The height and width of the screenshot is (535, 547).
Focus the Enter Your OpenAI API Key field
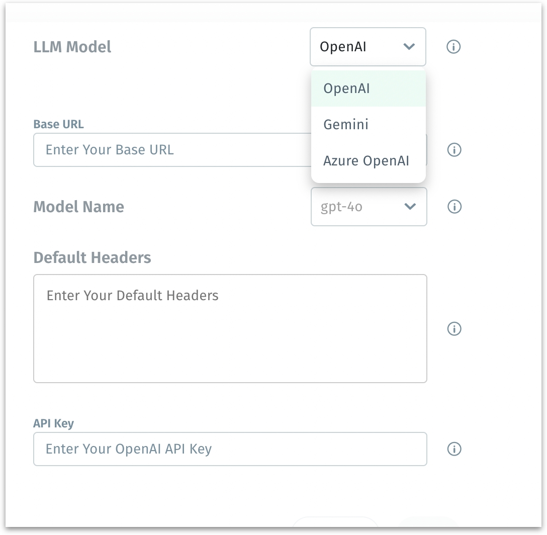(x=230, y=449)
